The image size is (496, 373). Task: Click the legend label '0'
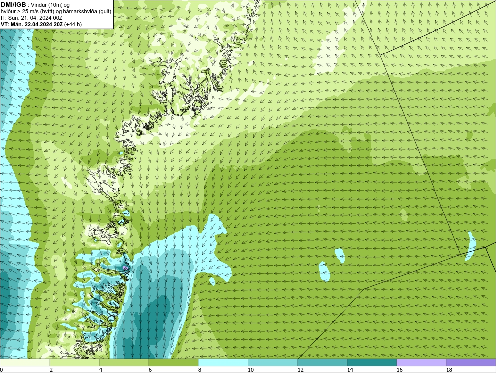point(1,370)
